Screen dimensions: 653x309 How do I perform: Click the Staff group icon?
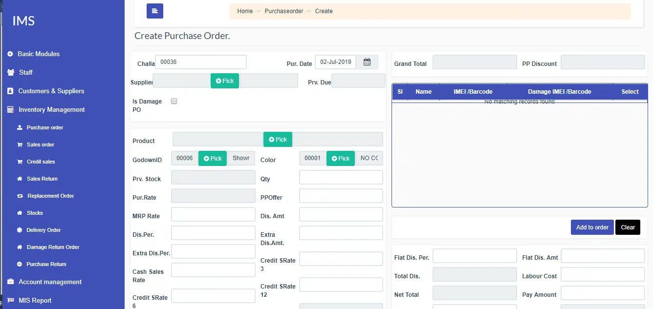10,73
